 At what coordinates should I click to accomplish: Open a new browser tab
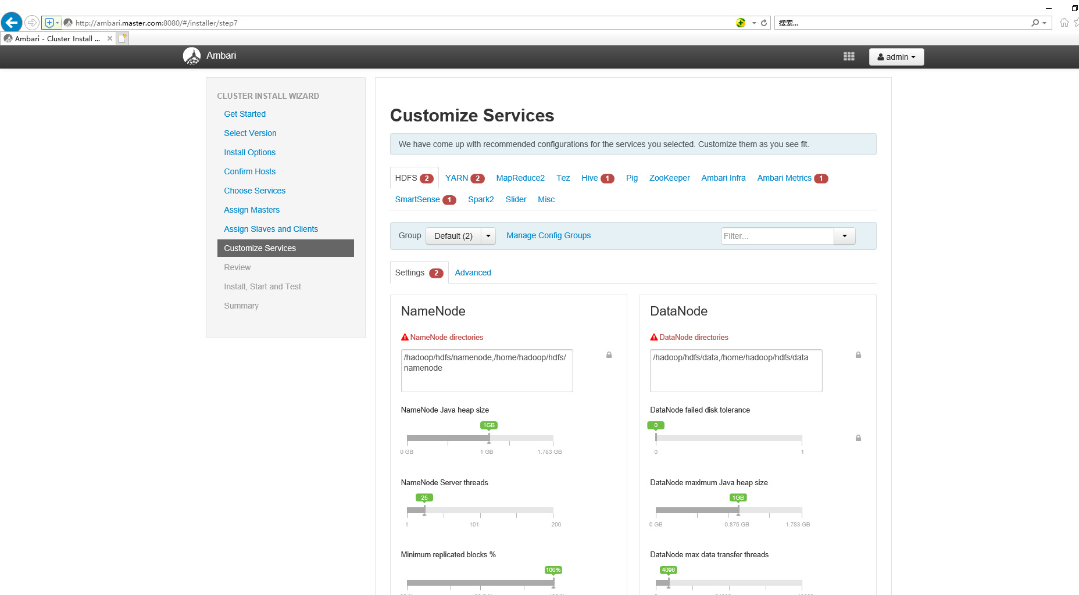[x=123, y=38]
